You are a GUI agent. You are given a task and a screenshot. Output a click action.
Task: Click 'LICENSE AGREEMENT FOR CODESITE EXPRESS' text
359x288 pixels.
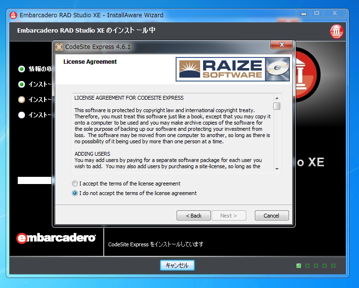(129, 98)
